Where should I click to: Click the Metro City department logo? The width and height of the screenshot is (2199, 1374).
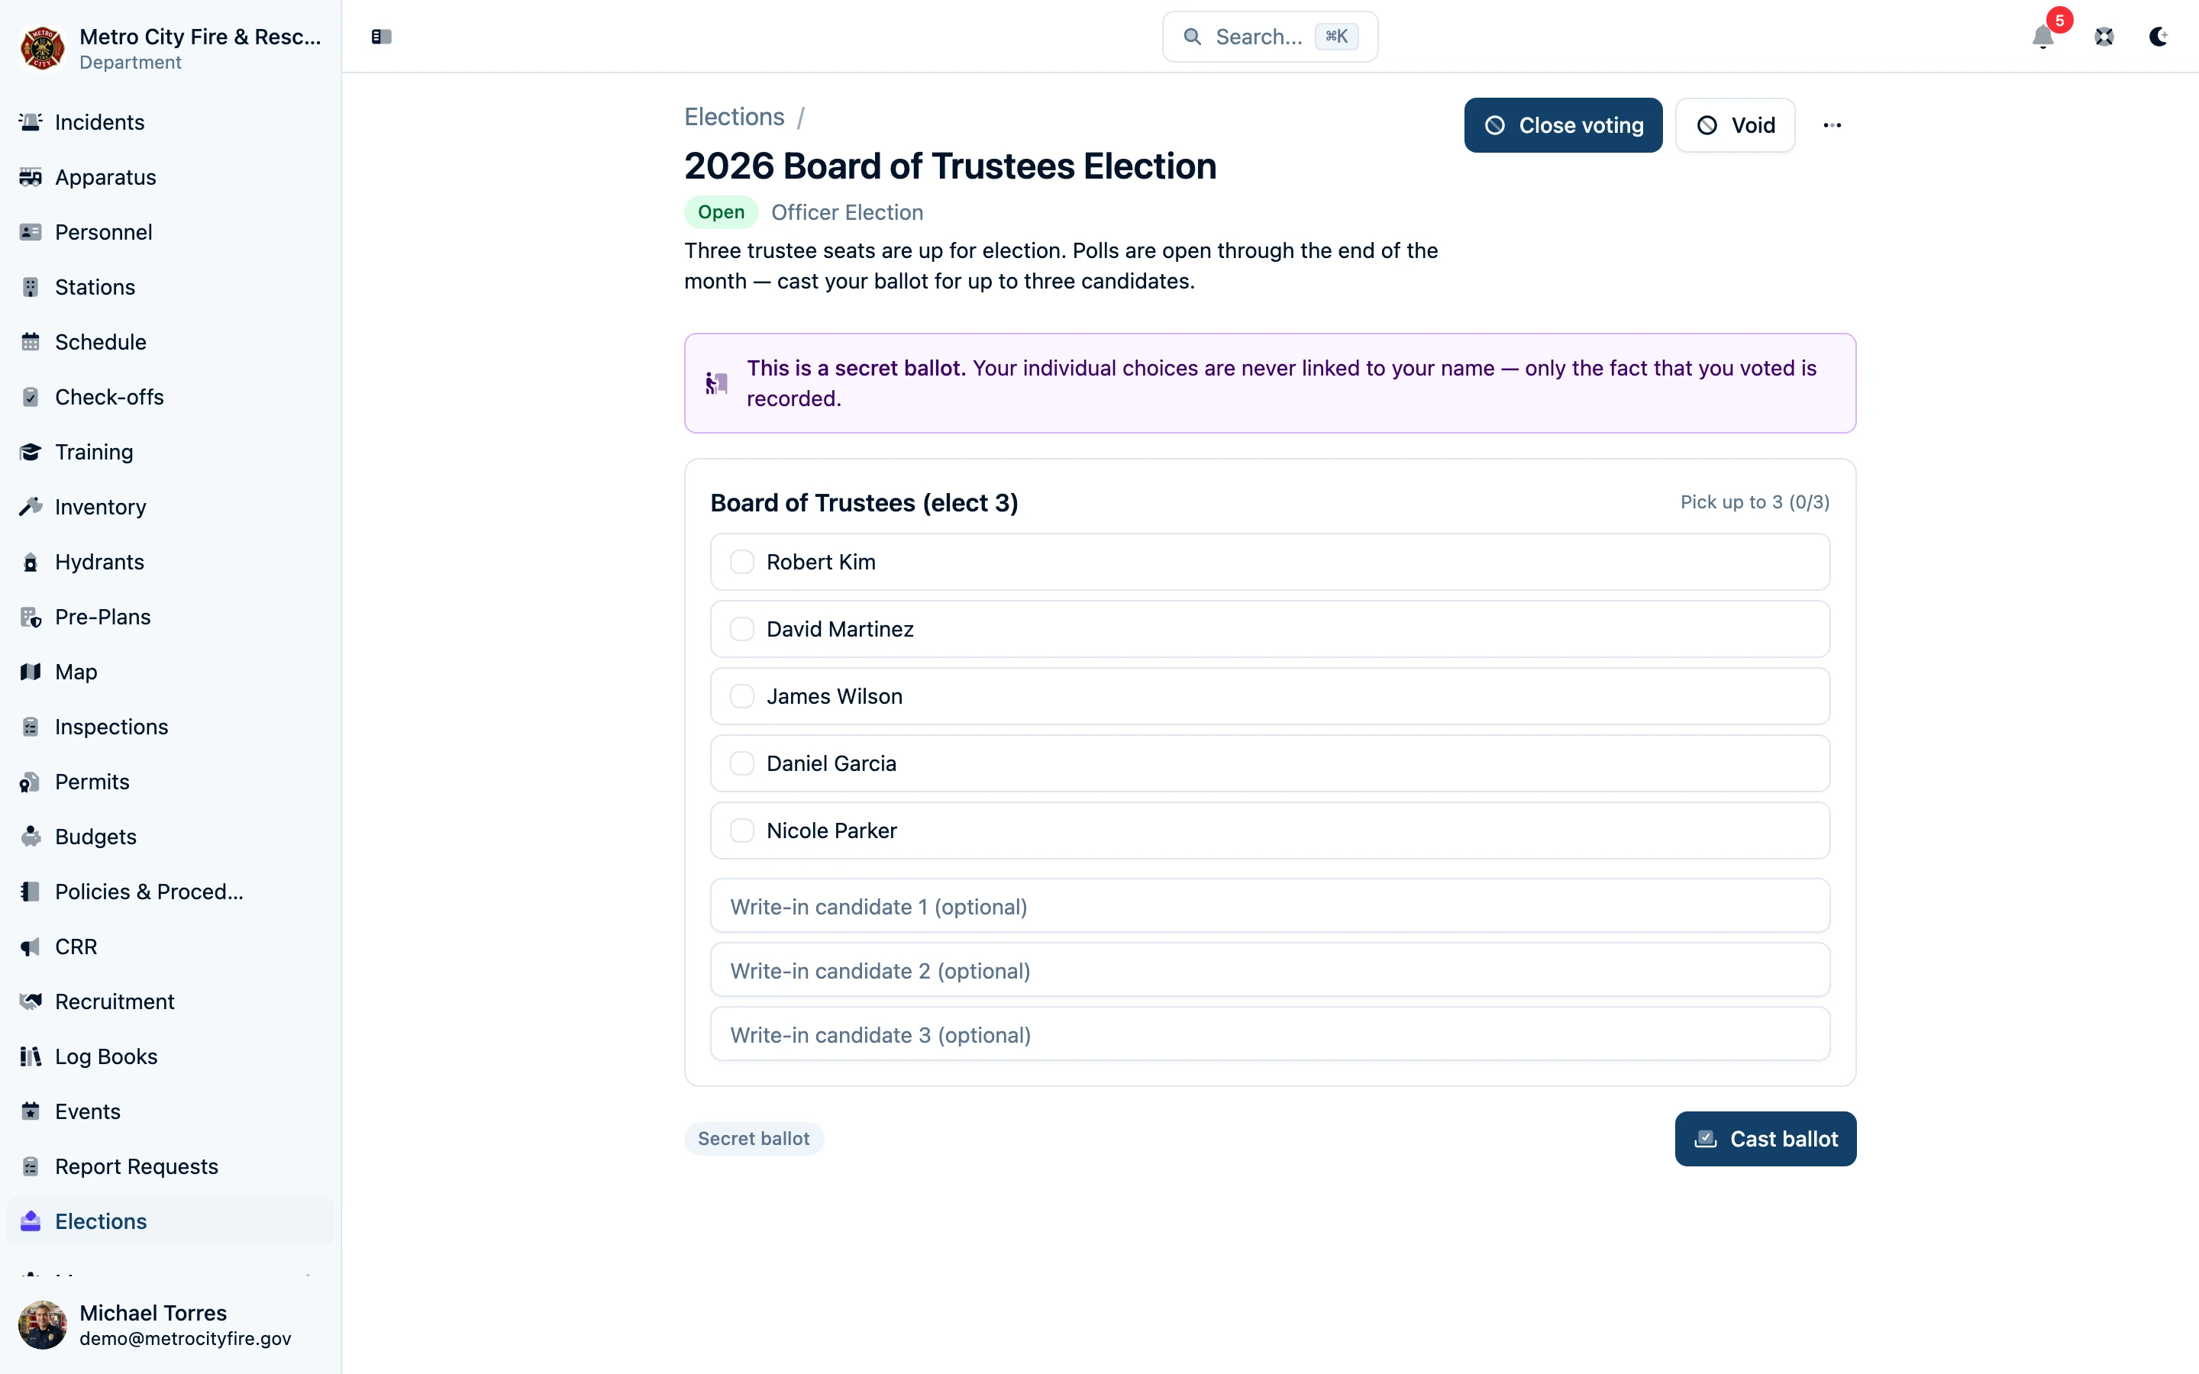tap(43, 48)
